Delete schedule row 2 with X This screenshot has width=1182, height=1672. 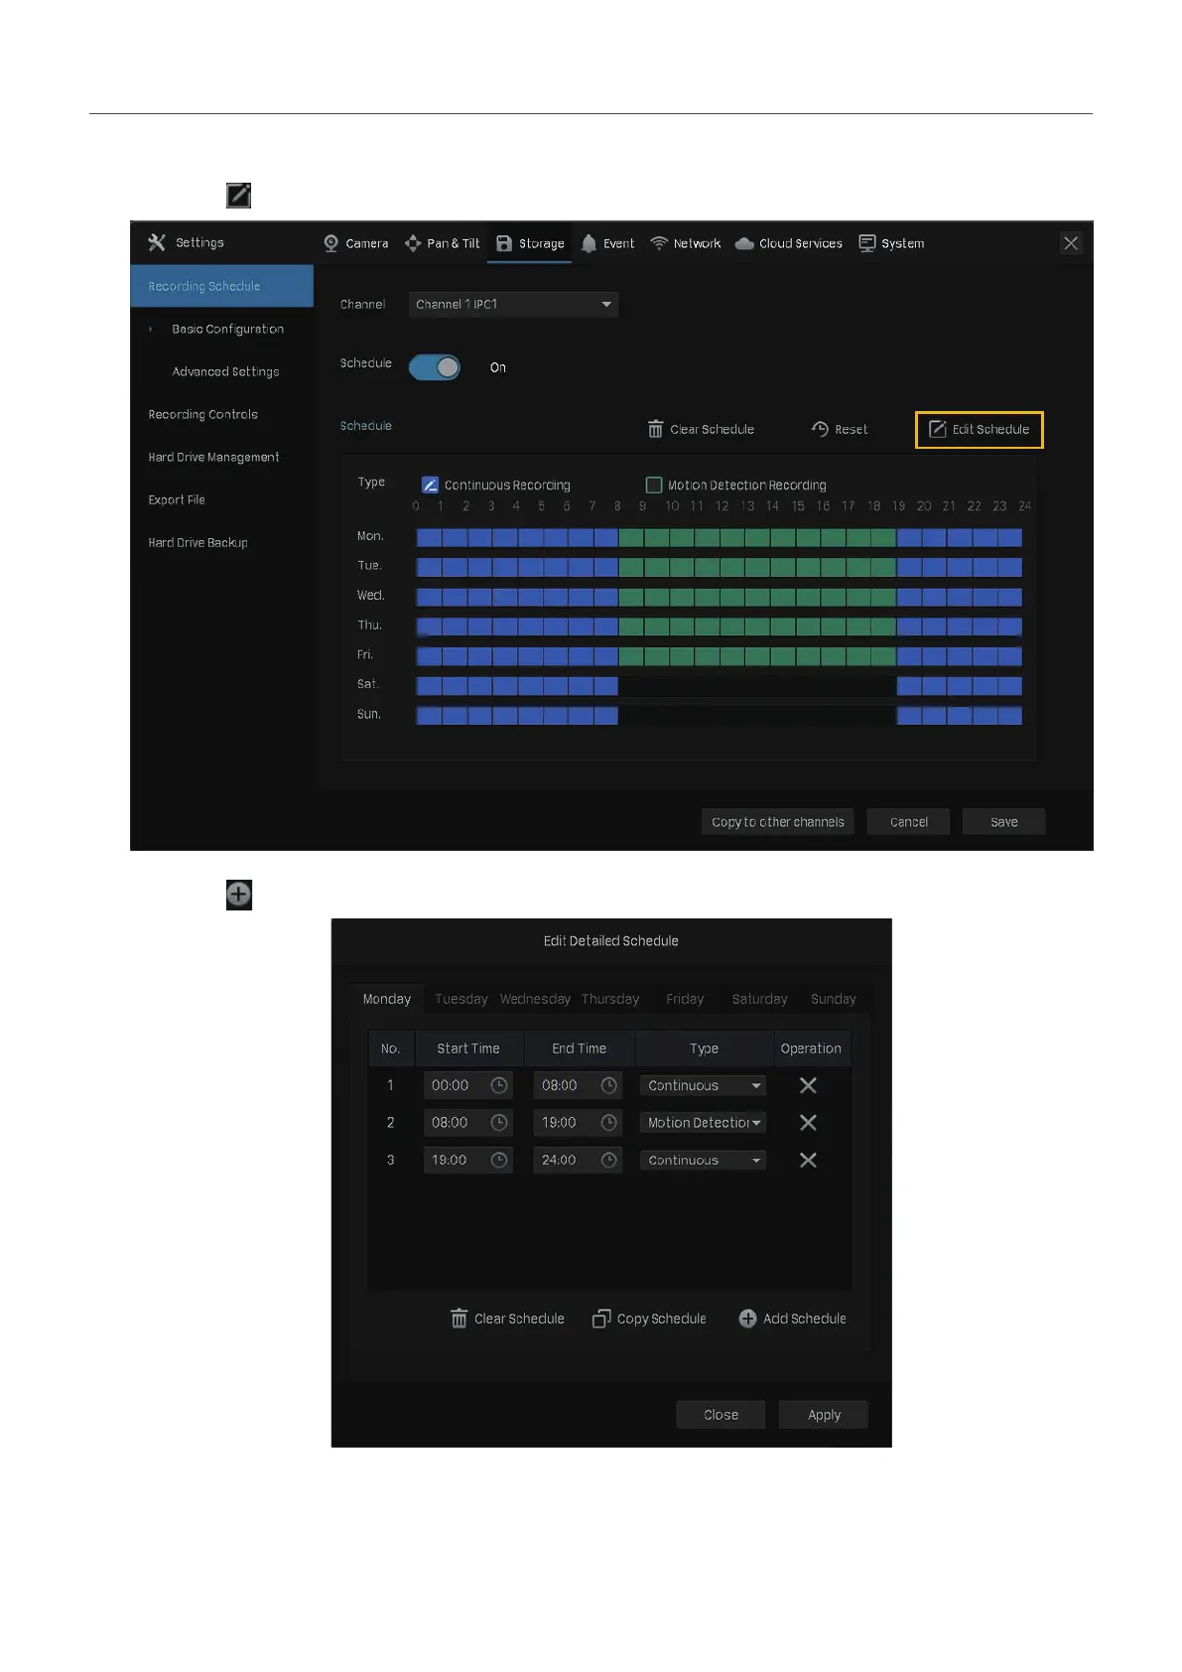pos(808,1122)
